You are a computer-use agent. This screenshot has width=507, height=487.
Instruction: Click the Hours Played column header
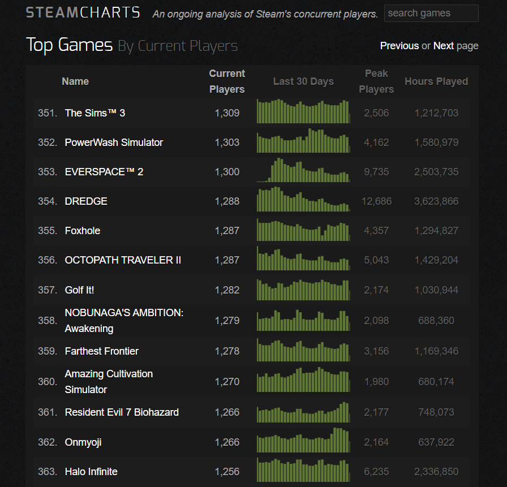coord(436,81)
